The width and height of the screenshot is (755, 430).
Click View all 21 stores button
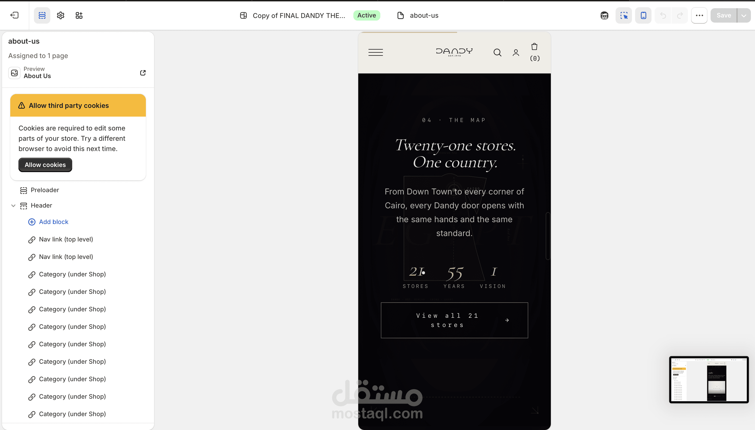pyautogui.click(x=454, y=320)
